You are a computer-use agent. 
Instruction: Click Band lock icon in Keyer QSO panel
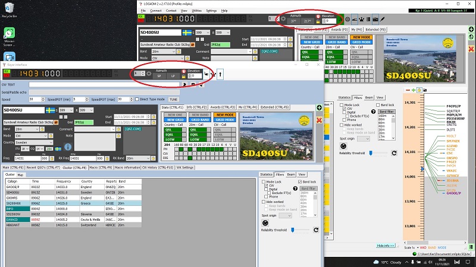click(x=42, y=129)
